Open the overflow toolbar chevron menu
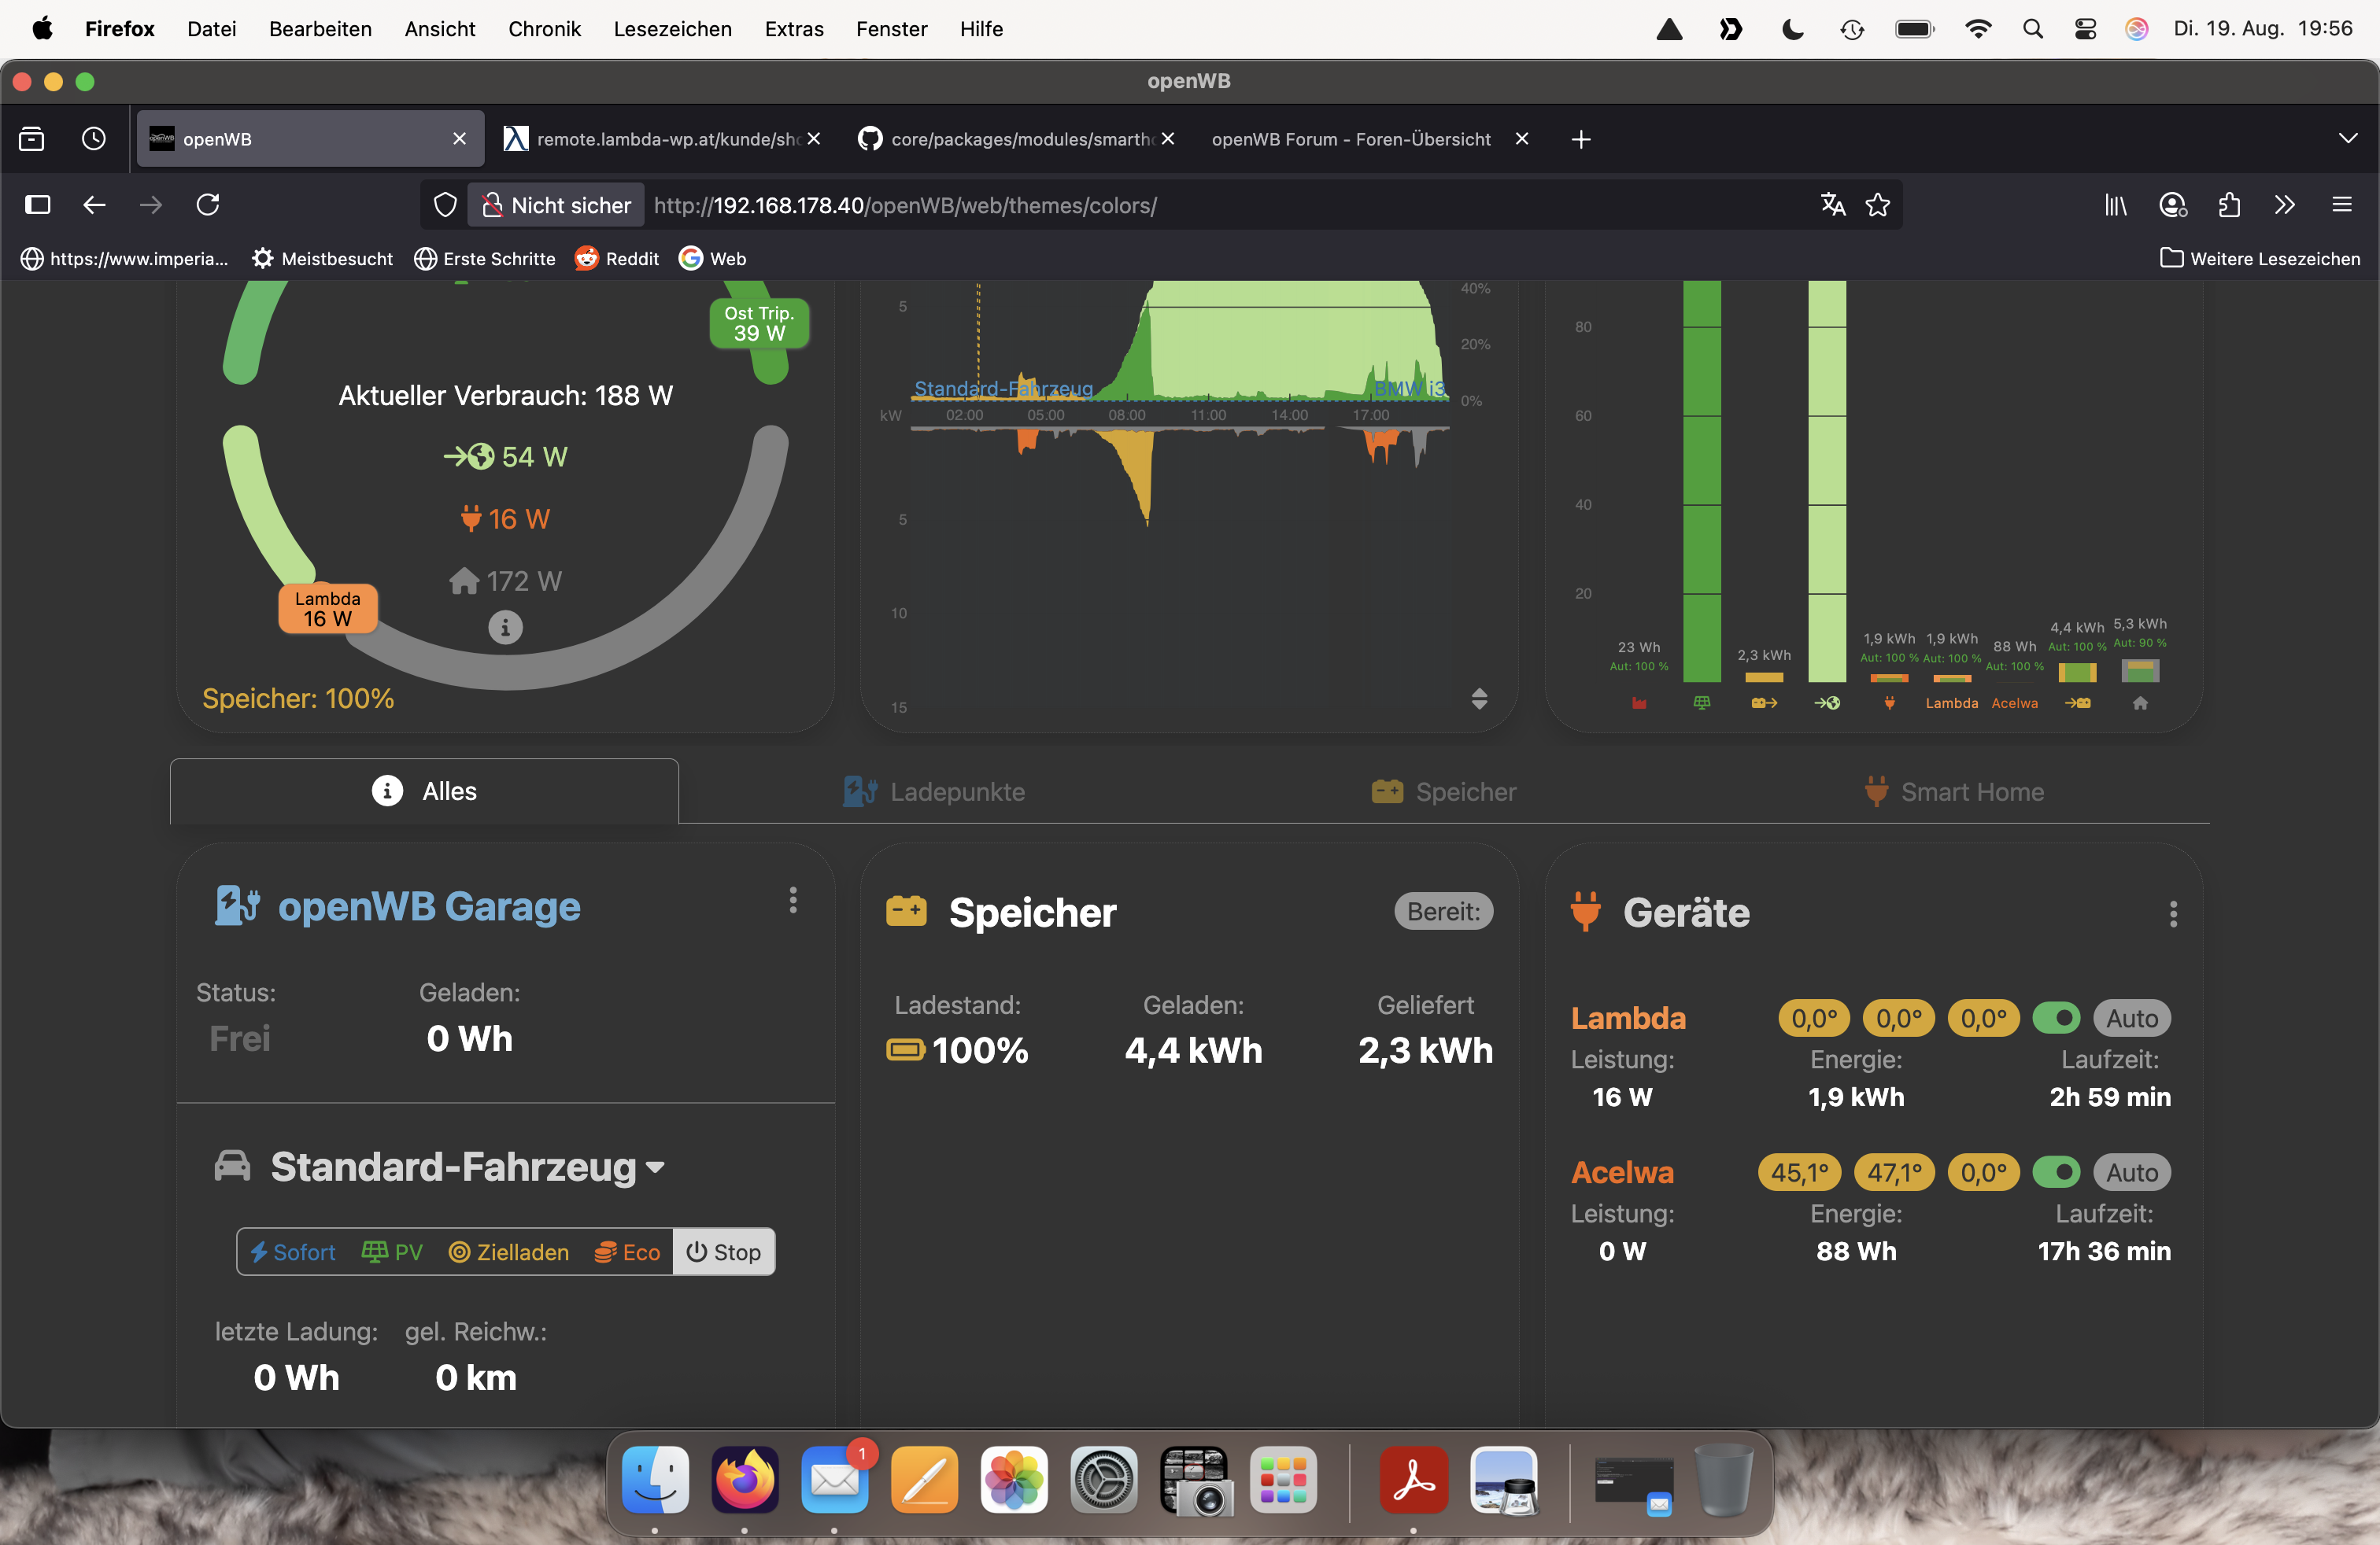Image resolution: width=2380 pixels, height=1545 pixels. [2284, 205]
